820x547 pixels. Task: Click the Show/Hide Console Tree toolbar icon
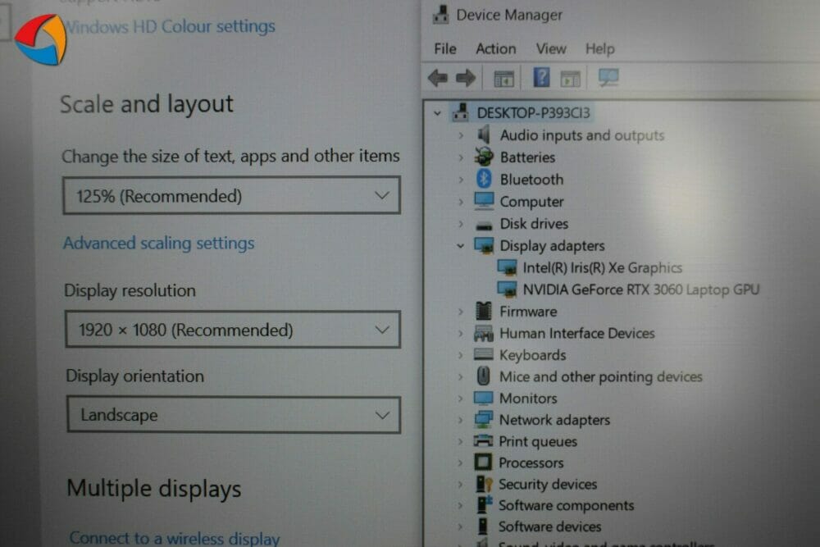504,79
